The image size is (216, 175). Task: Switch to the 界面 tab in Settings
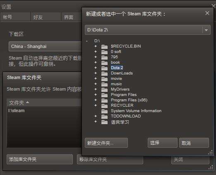click(x=72, y=17)
